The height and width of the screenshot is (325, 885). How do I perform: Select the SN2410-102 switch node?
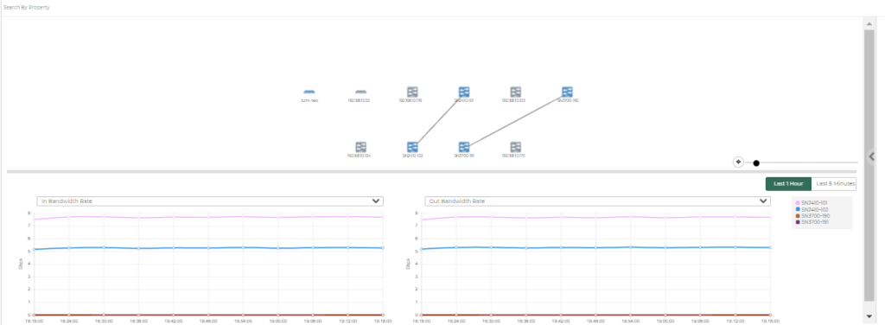tap(412, 147)
